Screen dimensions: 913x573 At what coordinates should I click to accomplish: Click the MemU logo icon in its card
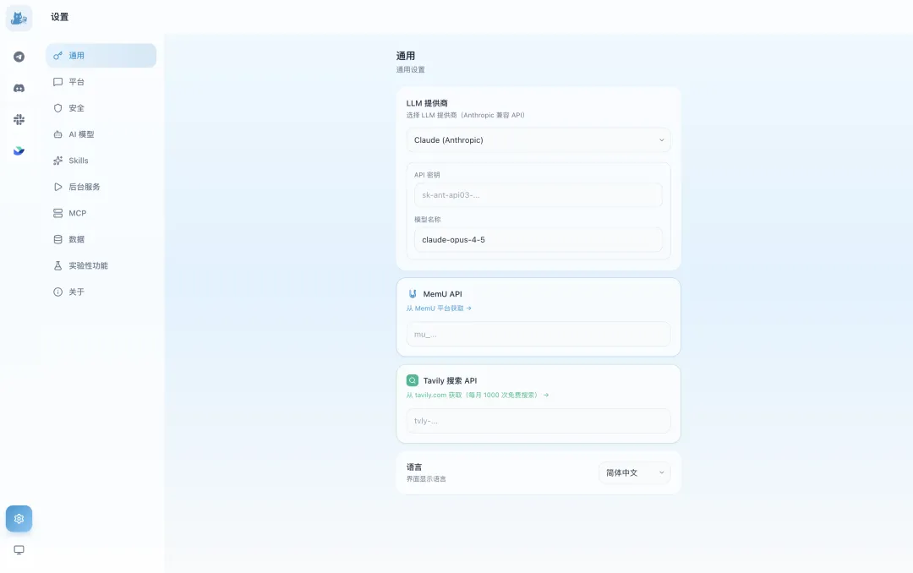(x=412, y=293)
